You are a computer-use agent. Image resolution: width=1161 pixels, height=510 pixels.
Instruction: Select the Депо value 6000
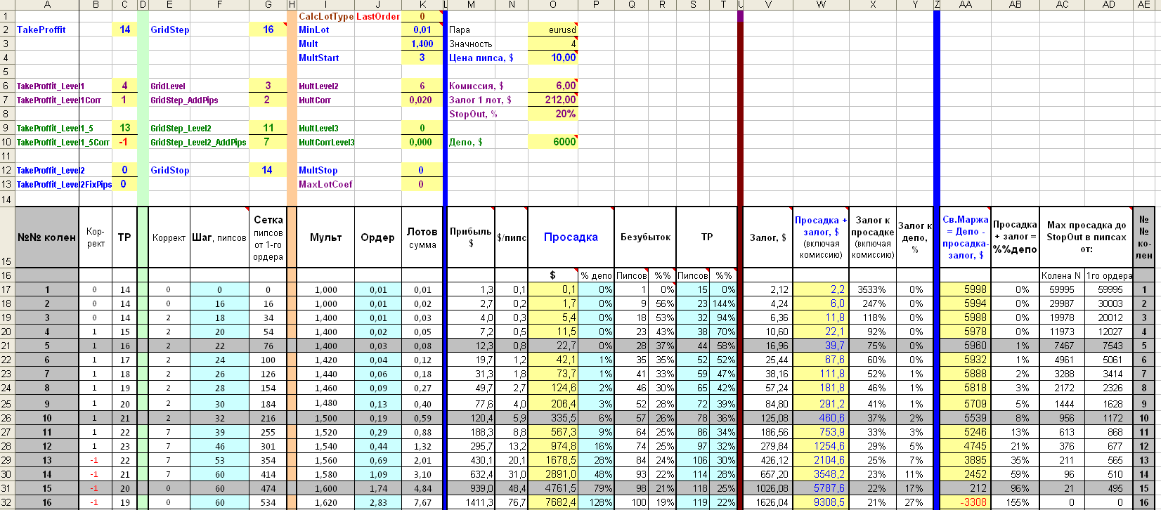click(553, 142)
